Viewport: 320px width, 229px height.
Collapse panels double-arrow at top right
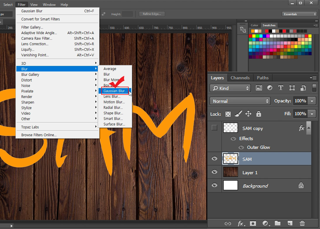pyautogui.click(x=316, y=21)
